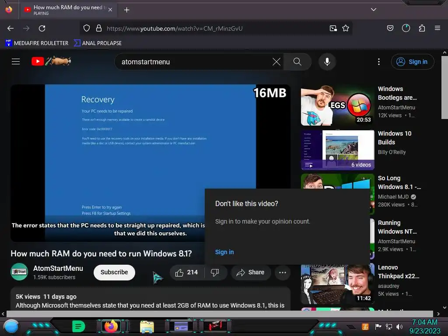Image resolution: width=448 pixels, height=336 pixels.
Task: Open 'Windows Bootlegs are...' video thumbnail
Action: (337, 105)
